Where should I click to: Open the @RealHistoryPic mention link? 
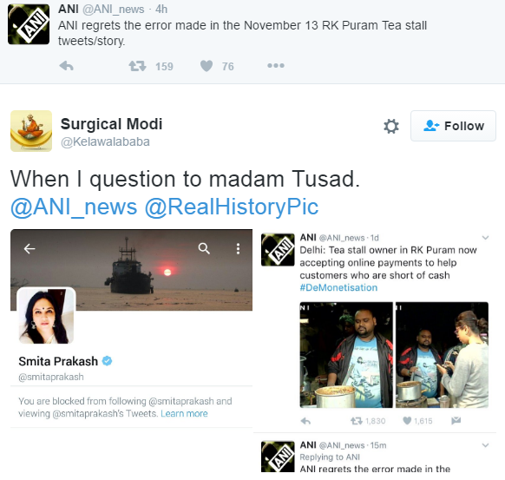pyautogui.click(x=232, y=207)
